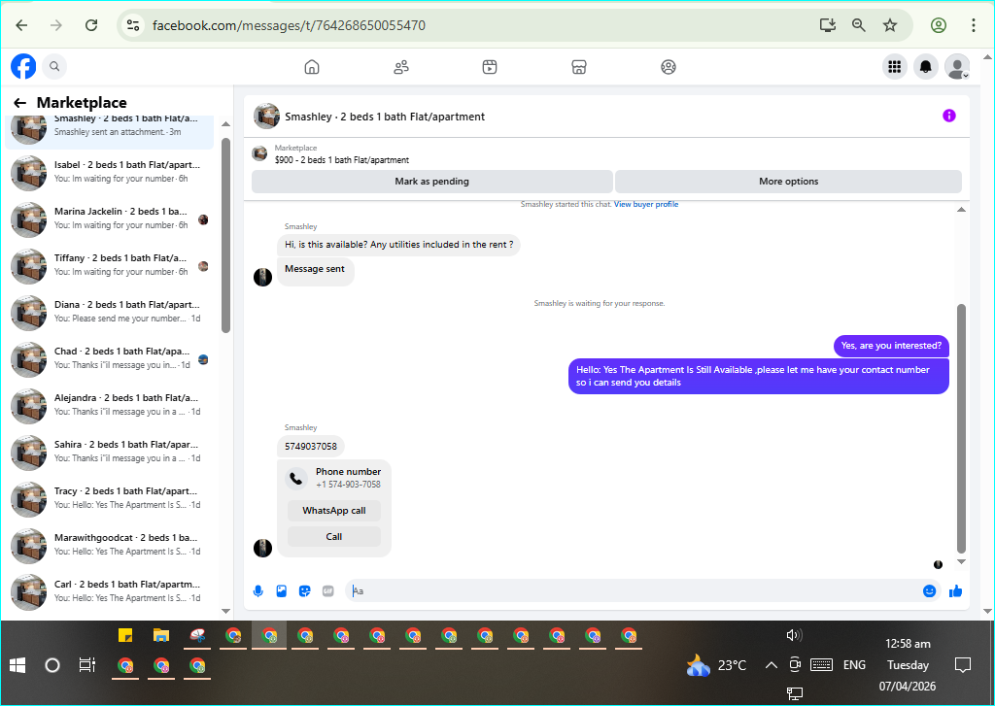Image resolution: width=995 pixels, height=706 pixels.
Task: Open Isabel's conversation in the list
Action: pos(109,172)
